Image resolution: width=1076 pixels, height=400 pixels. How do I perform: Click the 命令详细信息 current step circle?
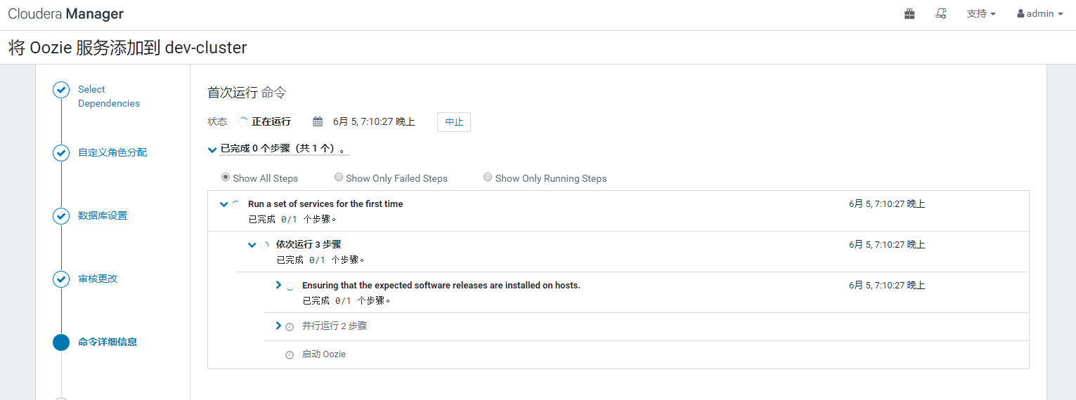[x=61, y=342]
